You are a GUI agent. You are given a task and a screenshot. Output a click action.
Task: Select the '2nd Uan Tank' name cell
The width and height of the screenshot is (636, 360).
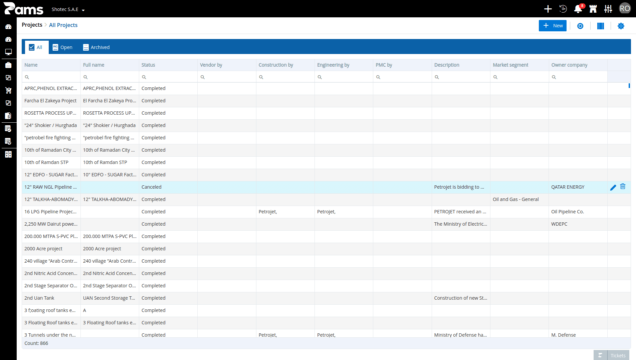(x=51, y=298)
